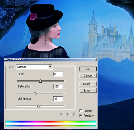
Task: Click the lower adjusted color spectrum bar
Action: (51, 126)
